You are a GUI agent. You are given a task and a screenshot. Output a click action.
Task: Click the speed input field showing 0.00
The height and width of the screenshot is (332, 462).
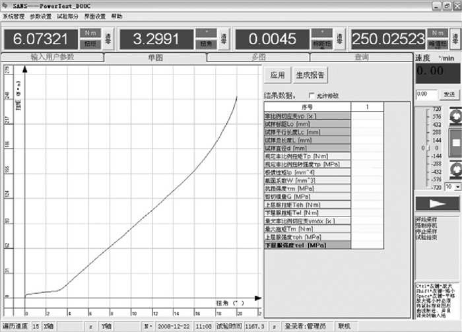(x=426, y=94)
